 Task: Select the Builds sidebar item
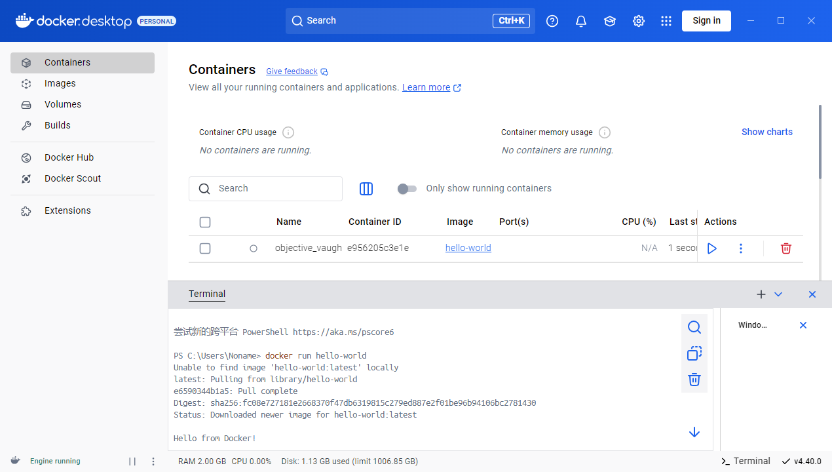pos(83,126)
